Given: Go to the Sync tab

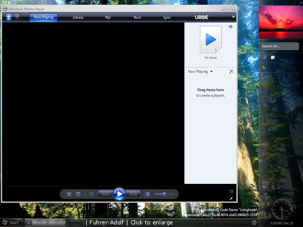Looking at the screenshot, I should [167, 17].
